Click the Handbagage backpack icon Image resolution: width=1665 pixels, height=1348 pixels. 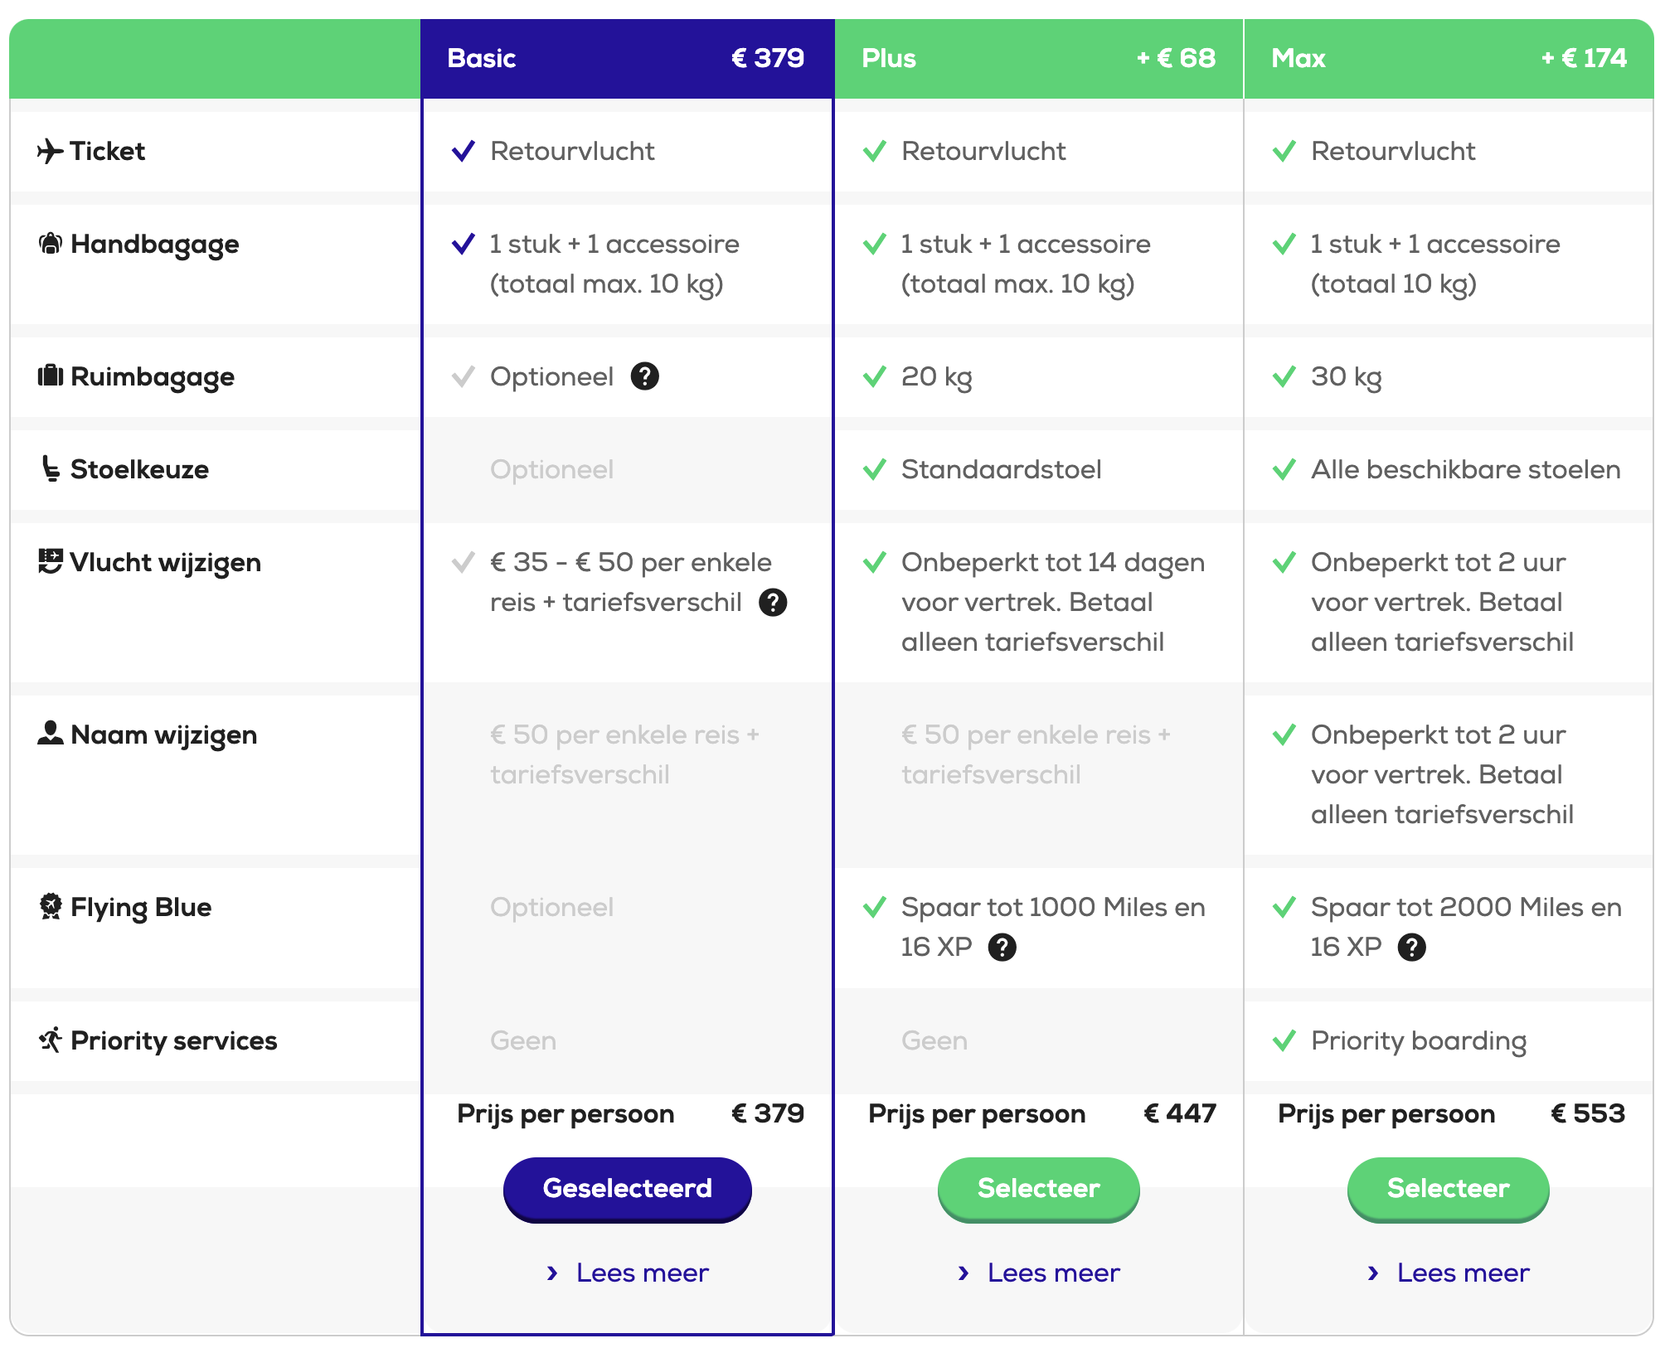(x=51, y=244)
